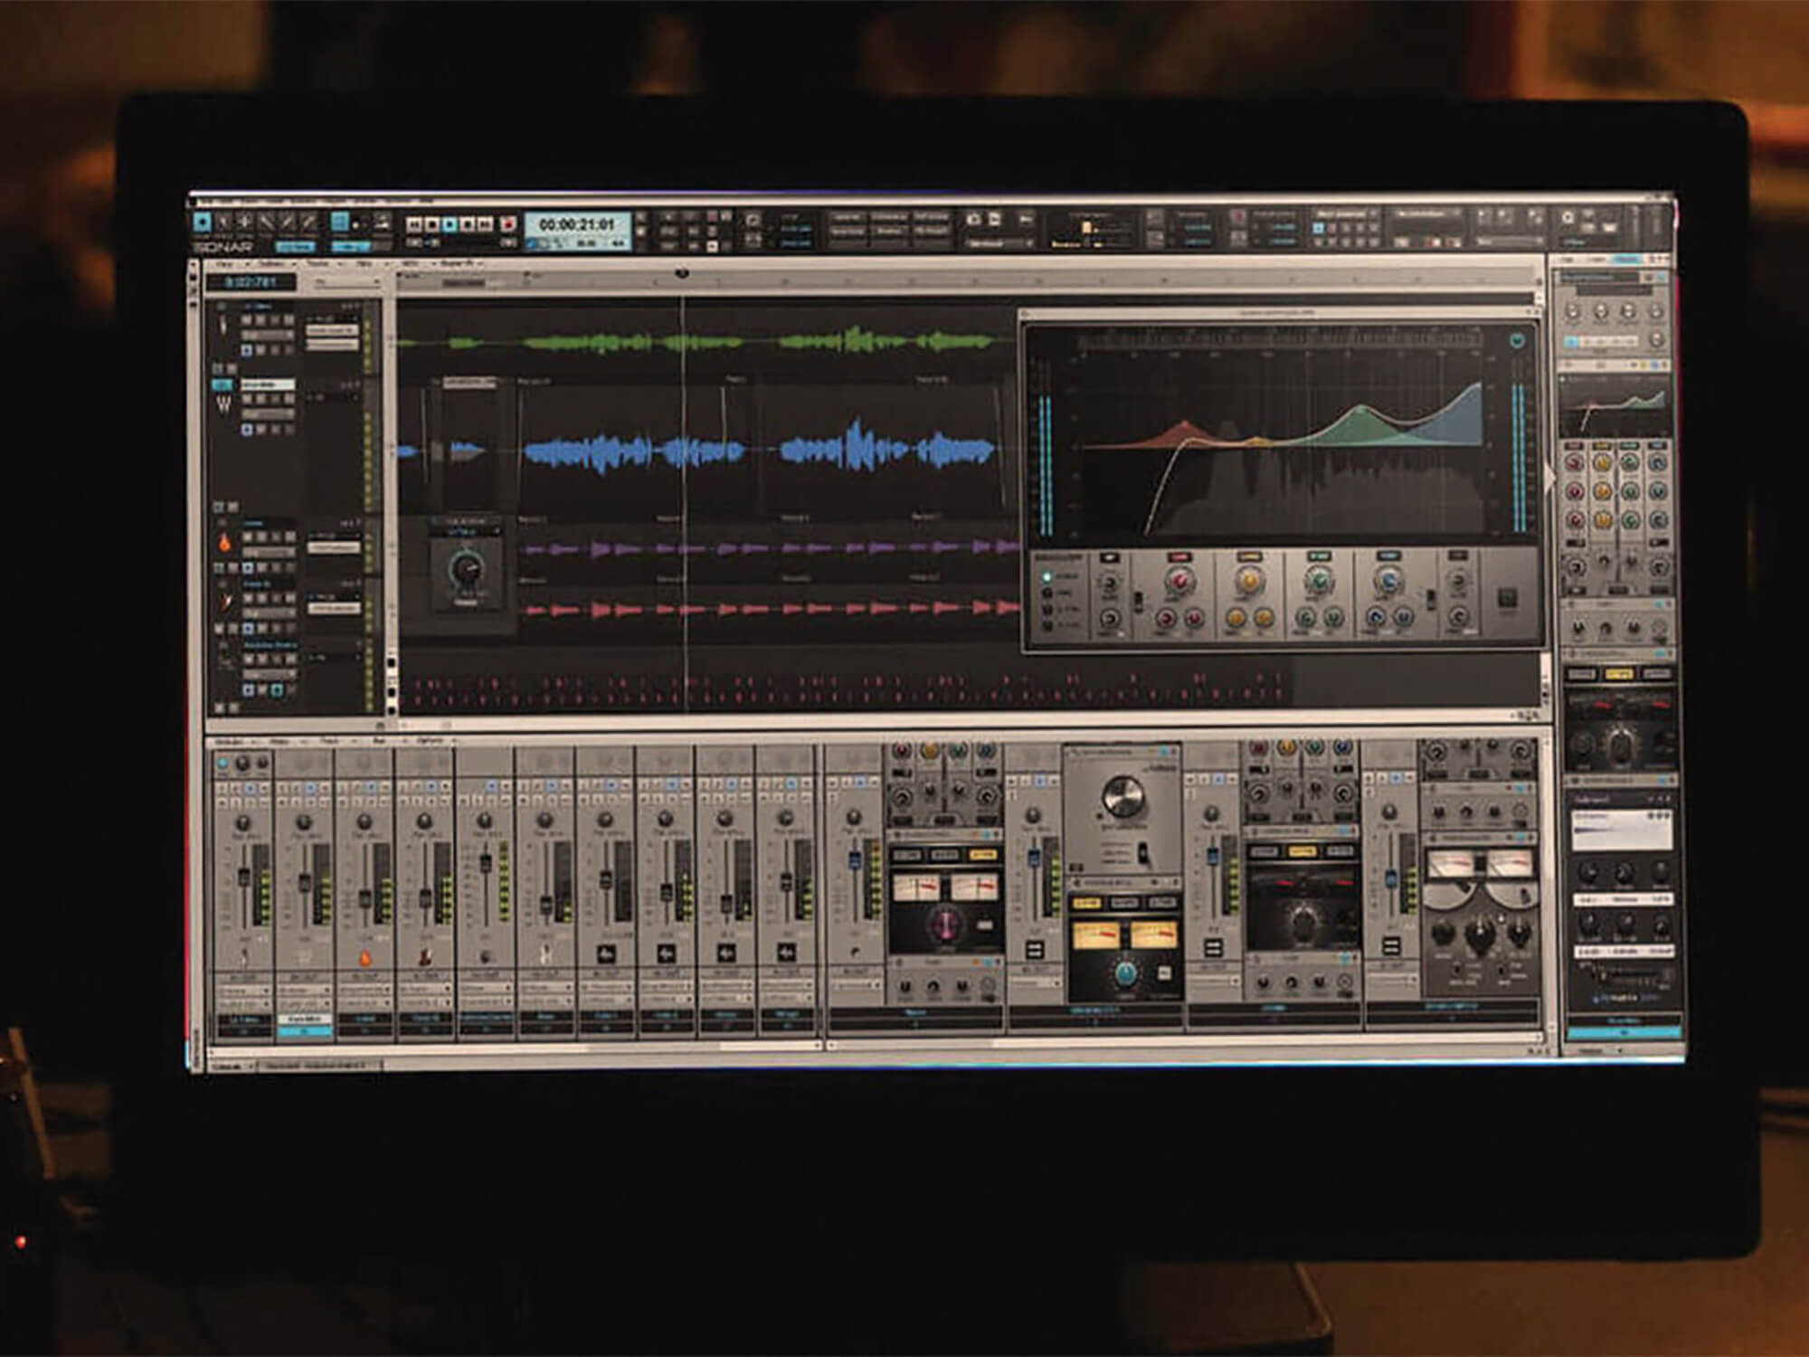This screenshot has width=1809, height=1357.
Task: Click the Record button on the transport bar
Action: click(x=508, y=224)
